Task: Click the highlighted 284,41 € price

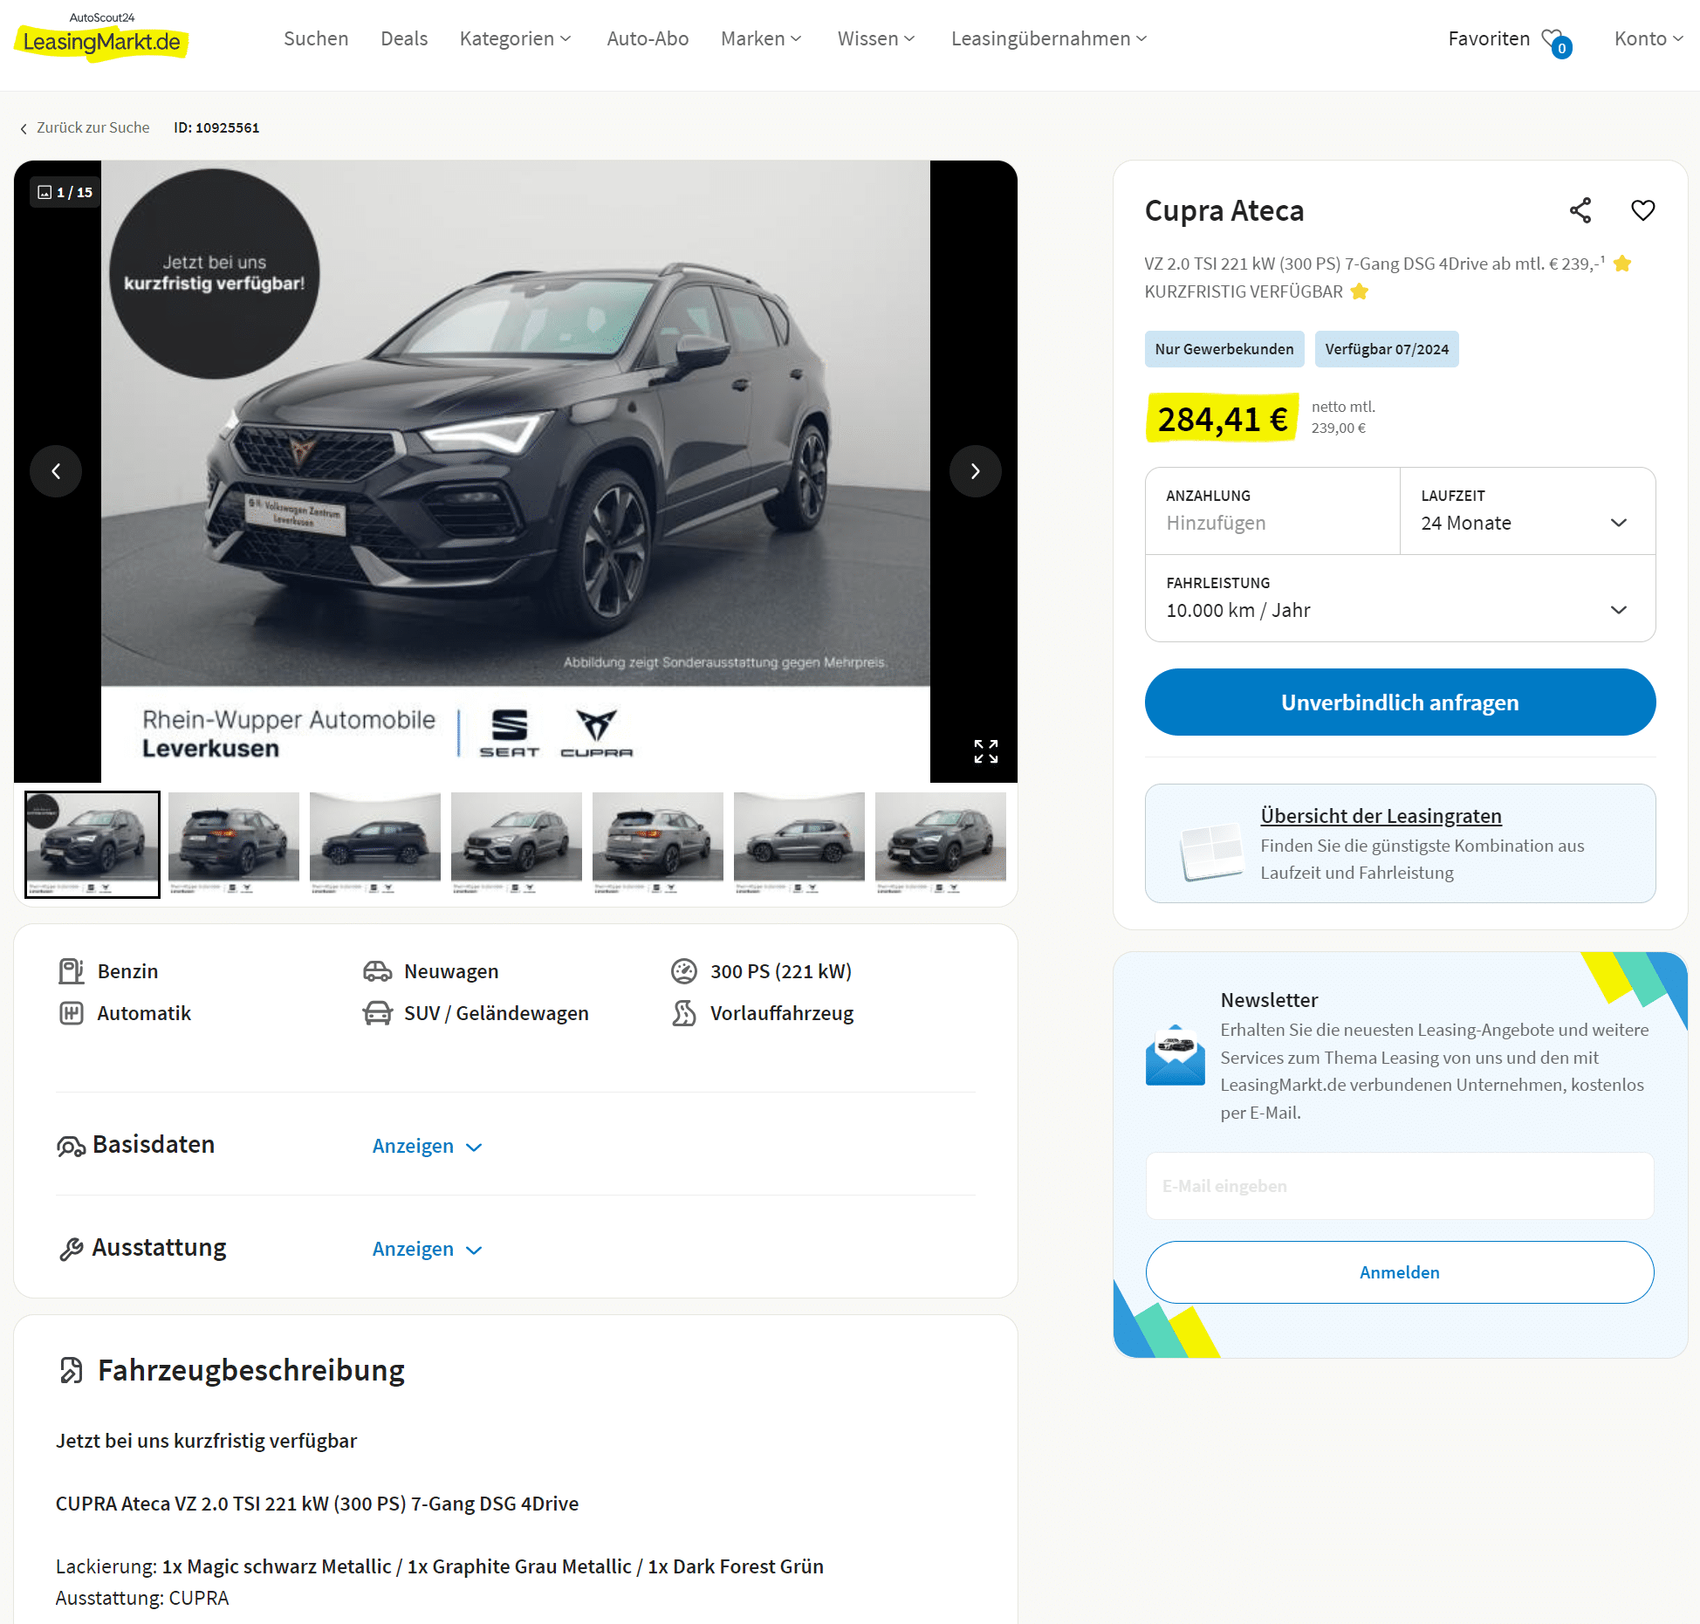Action: [x=1222, y=419]
